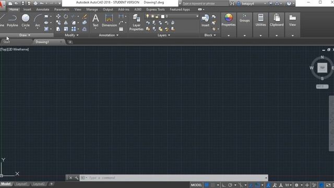Click the Save icon in Quick Access toolbar
Image resolution: width=334 pixels, height=188 pixels.
pyautogui.click(x=23, y=4)
